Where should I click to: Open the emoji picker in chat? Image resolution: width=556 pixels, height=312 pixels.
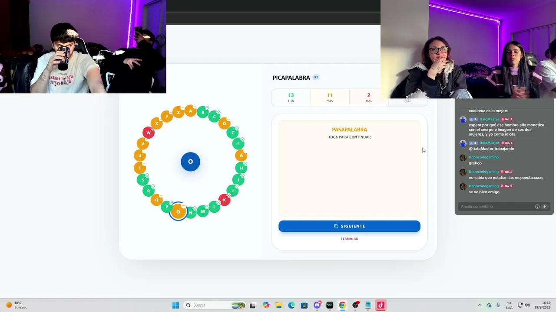coord(537,207)
